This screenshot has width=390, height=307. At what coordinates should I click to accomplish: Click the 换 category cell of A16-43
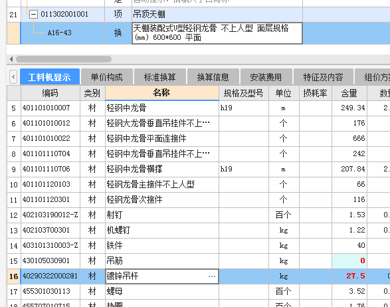[x=118, y=33]
